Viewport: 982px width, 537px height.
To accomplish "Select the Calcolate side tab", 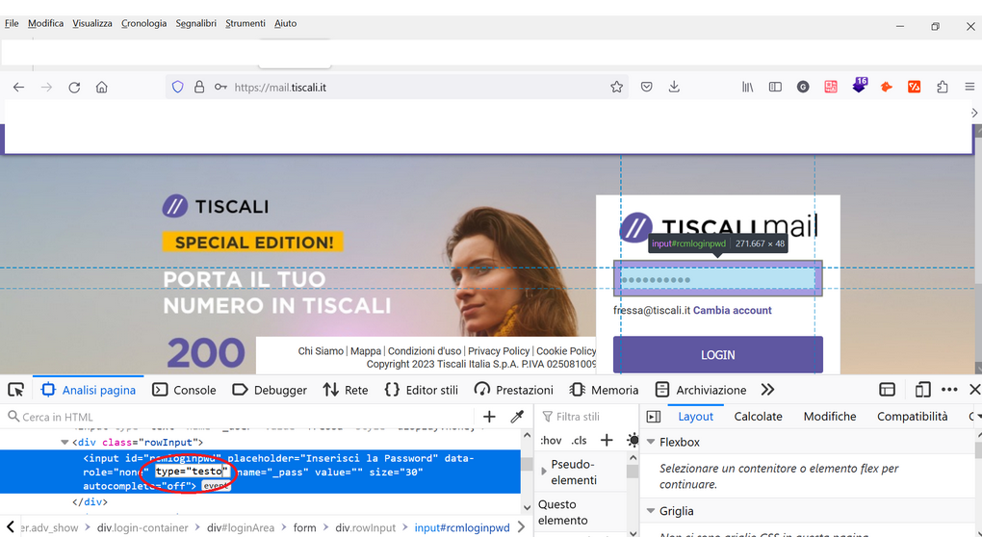I will coord(758,416).
